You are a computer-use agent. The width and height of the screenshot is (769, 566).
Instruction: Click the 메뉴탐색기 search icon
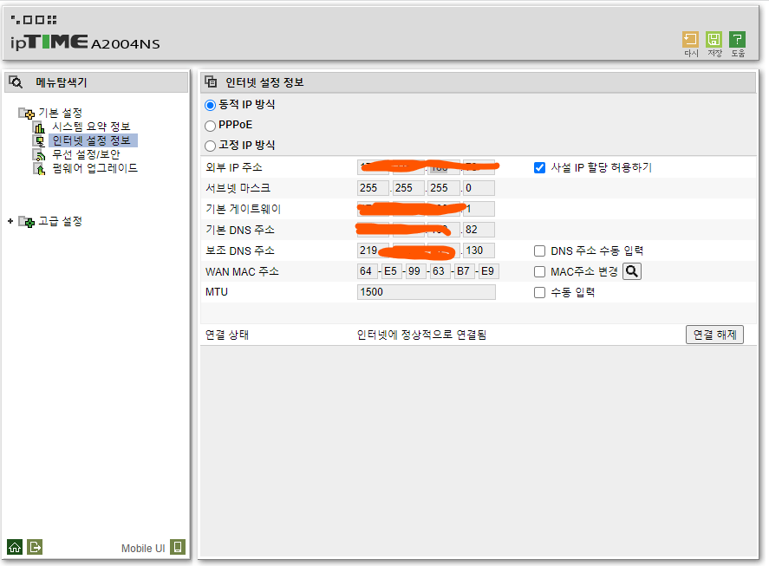[x=16, y=81]
